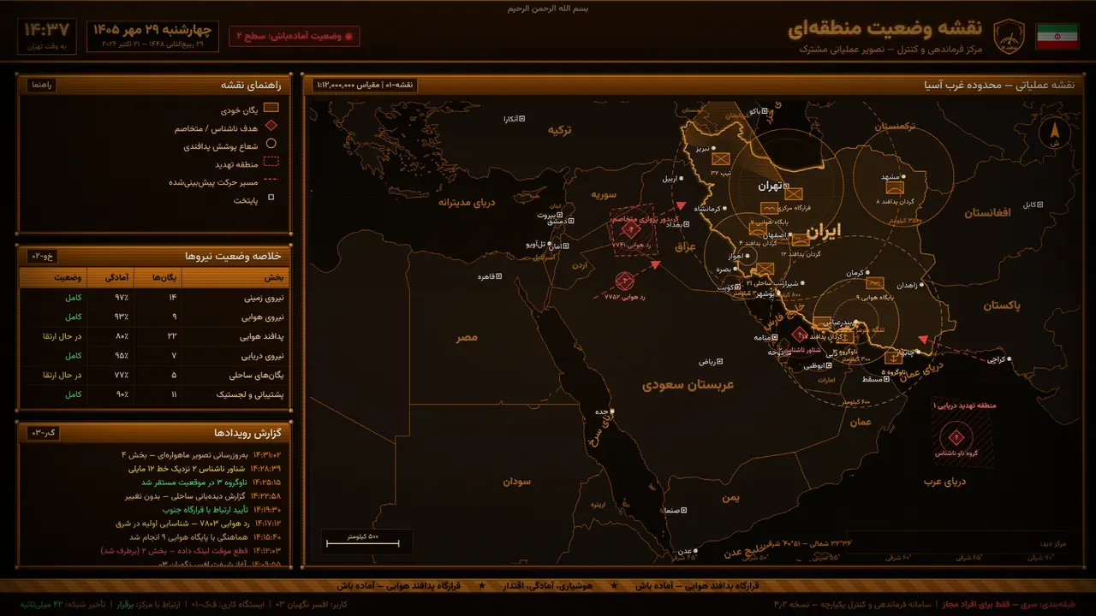This screenshot has height=616, width=1096.
Task: Select hostile air track ۷۷۴۱ diamond marker
Action: (x=631, y=229)
